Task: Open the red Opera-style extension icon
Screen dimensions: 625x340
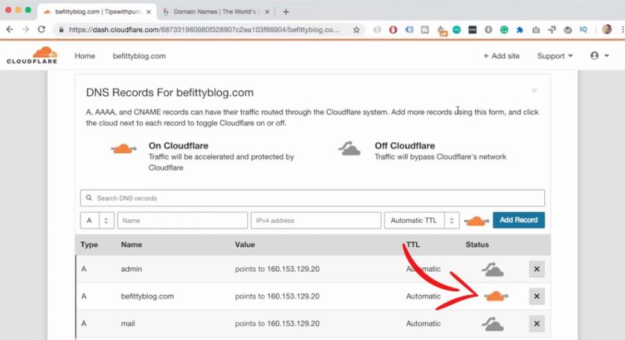Action: click(x=393, y=29)
